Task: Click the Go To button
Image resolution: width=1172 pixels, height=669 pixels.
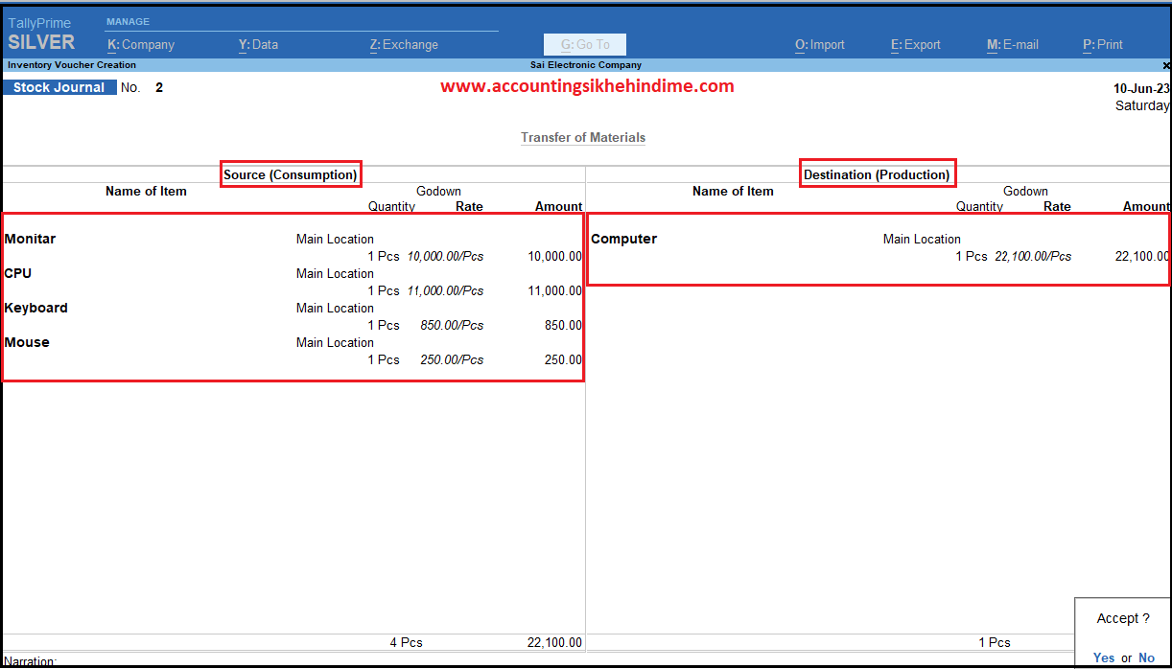Action: coord(584,44)
